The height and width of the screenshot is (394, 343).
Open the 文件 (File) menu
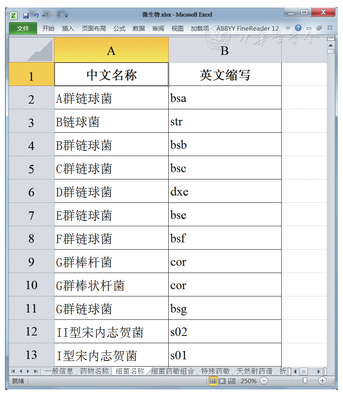pos(23,28)
